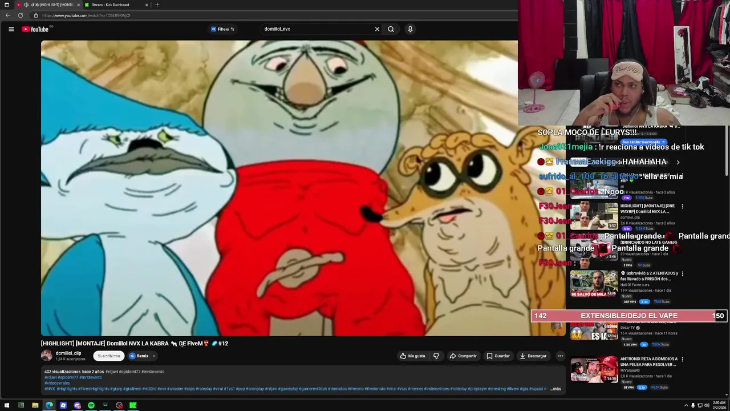Open tab actions menu icon at far left
The width and height of the screenshot is (730, 411).
tap(7, 5)
